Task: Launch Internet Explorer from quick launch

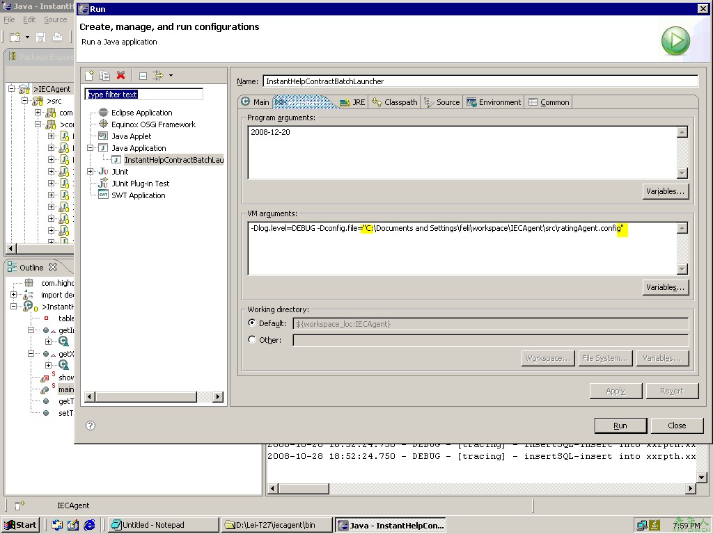Action: tap(90, 525)
